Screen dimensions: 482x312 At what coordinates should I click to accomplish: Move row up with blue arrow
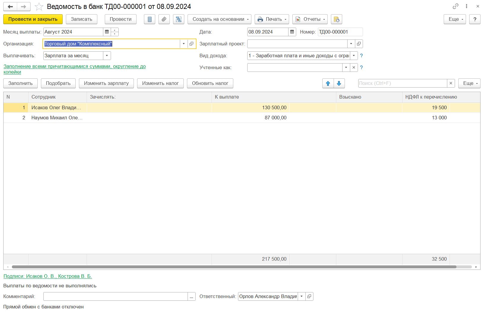coord(328,83)
